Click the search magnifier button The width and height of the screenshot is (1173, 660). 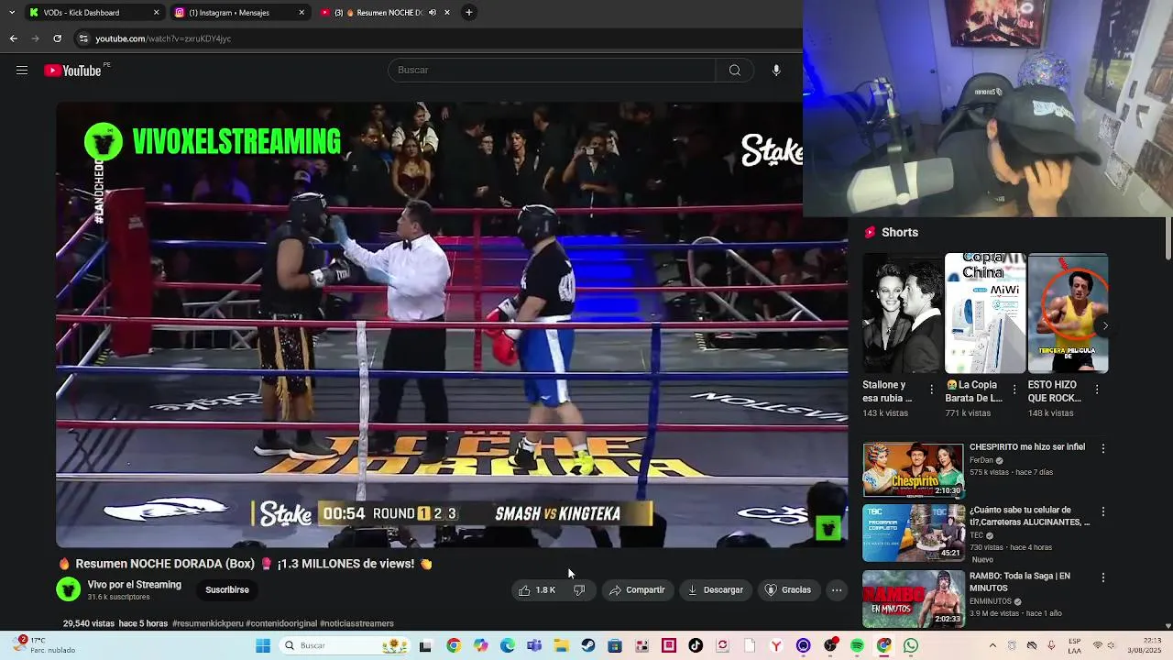[734, 71]
